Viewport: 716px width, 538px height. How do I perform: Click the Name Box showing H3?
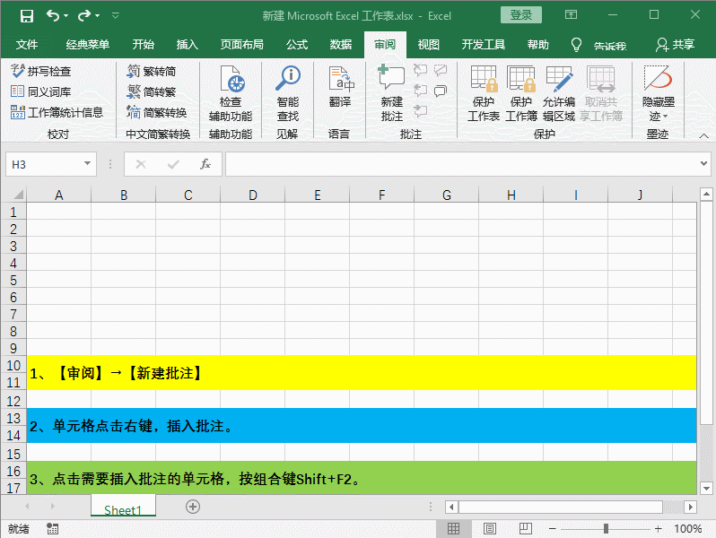pyautogui.click(x=44, y=164)
